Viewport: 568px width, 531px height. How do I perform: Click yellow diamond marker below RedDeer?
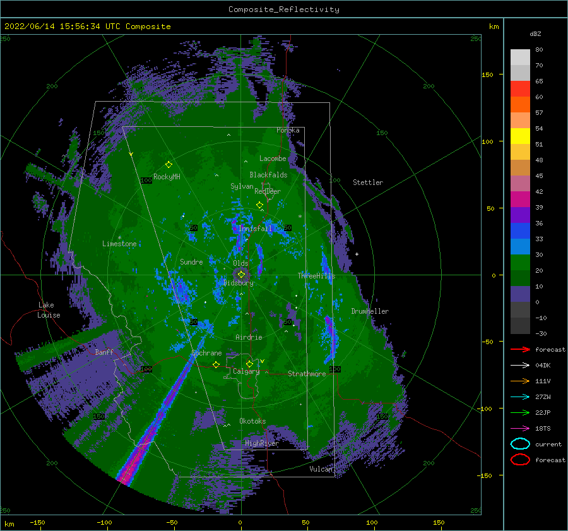pos(259,205)
